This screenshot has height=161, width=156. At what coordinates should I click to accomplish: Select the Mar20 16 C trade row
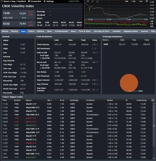[77, 147]
